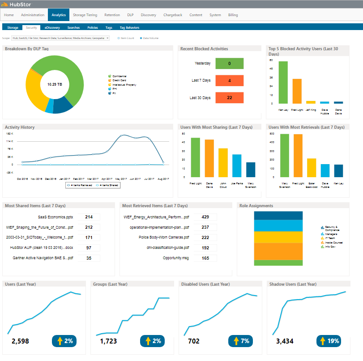Click the Shadow Users count 3,434
The width and height of the screenshot is (363, 361).
(x=285, y=341)
